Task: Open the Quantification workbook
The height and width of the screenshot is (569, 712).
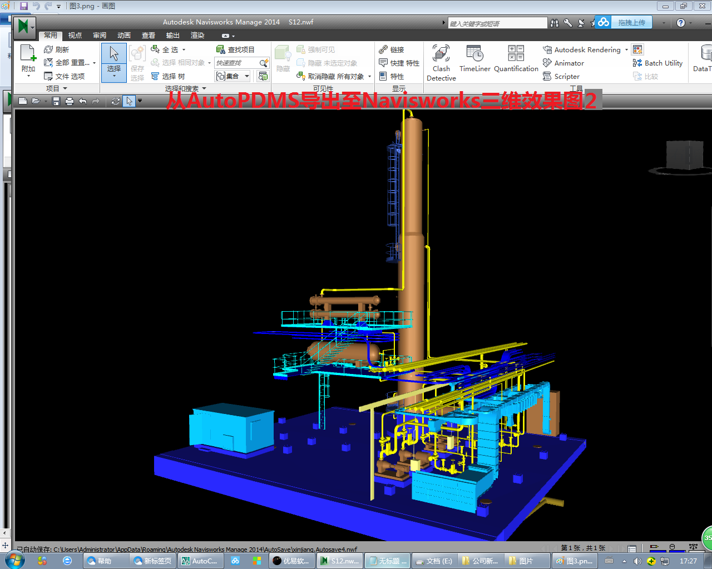Action: (516, 59)
